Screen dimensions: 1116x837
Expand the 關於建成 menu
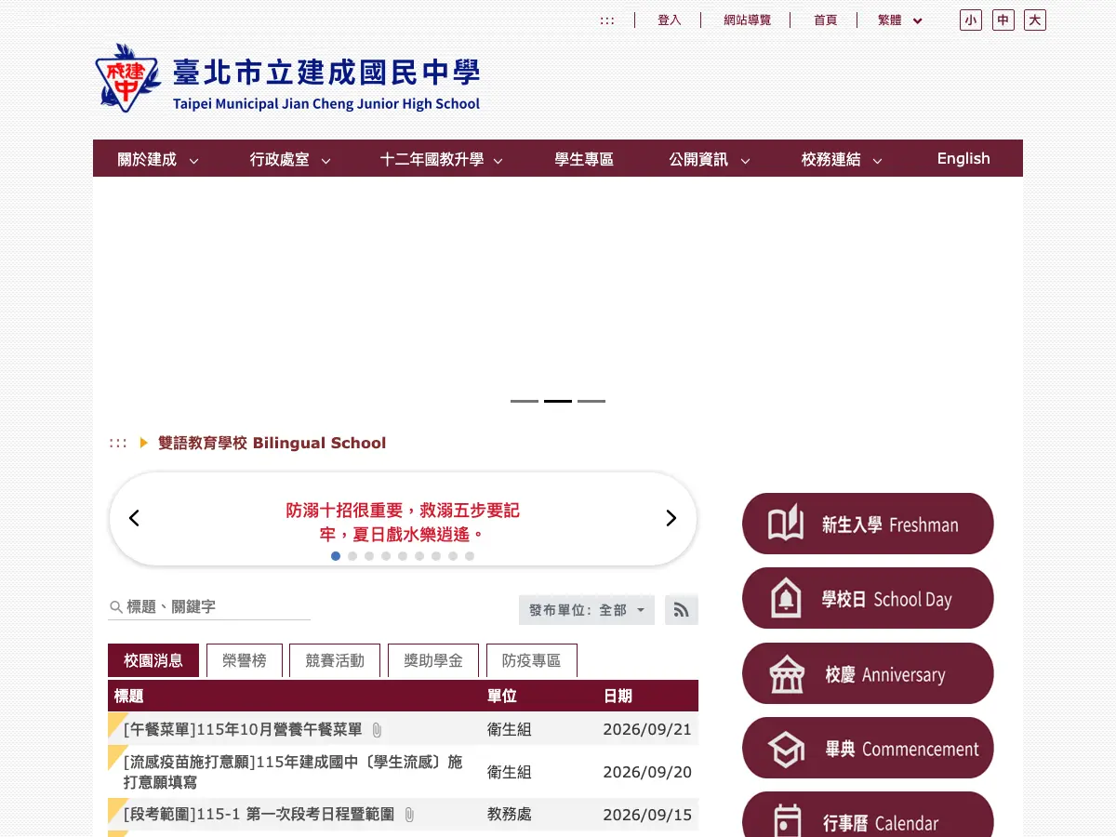pyautogui.click(x=158, y=159)
